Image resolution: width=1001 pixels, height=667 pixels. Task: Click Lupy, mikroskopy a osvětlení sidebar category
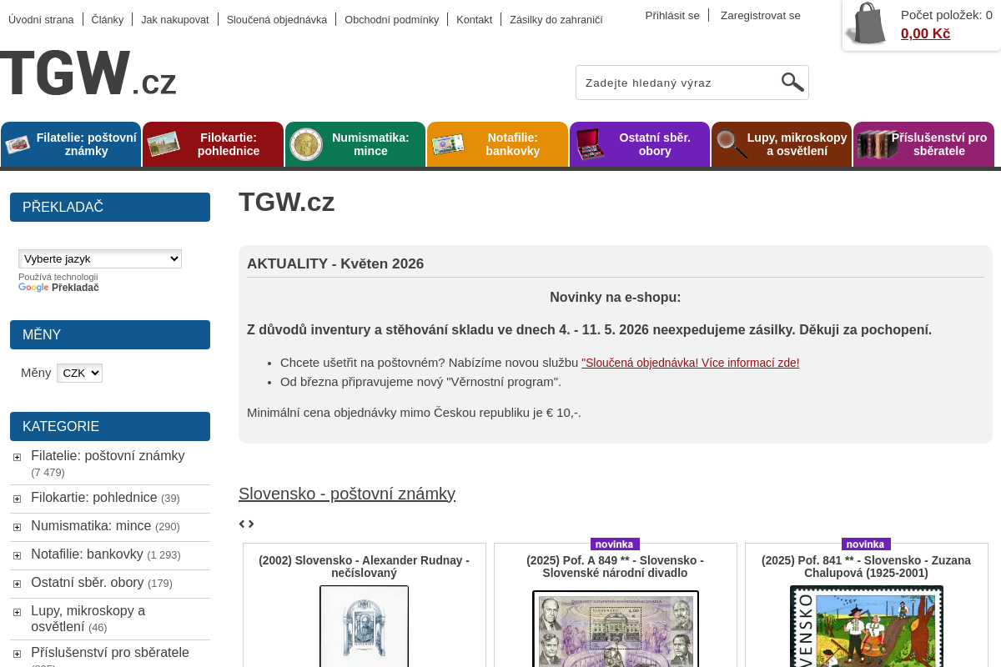pos(88,619)
